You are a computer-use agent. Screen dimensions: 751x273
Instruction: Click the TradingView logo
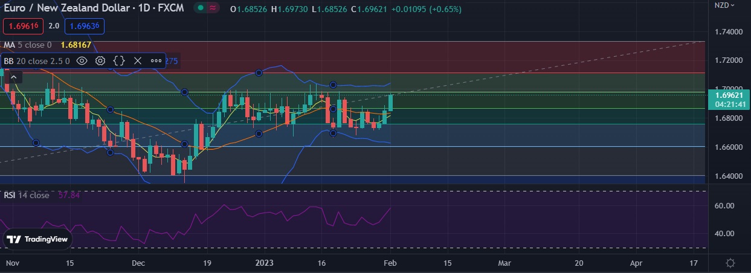[37, 239]
